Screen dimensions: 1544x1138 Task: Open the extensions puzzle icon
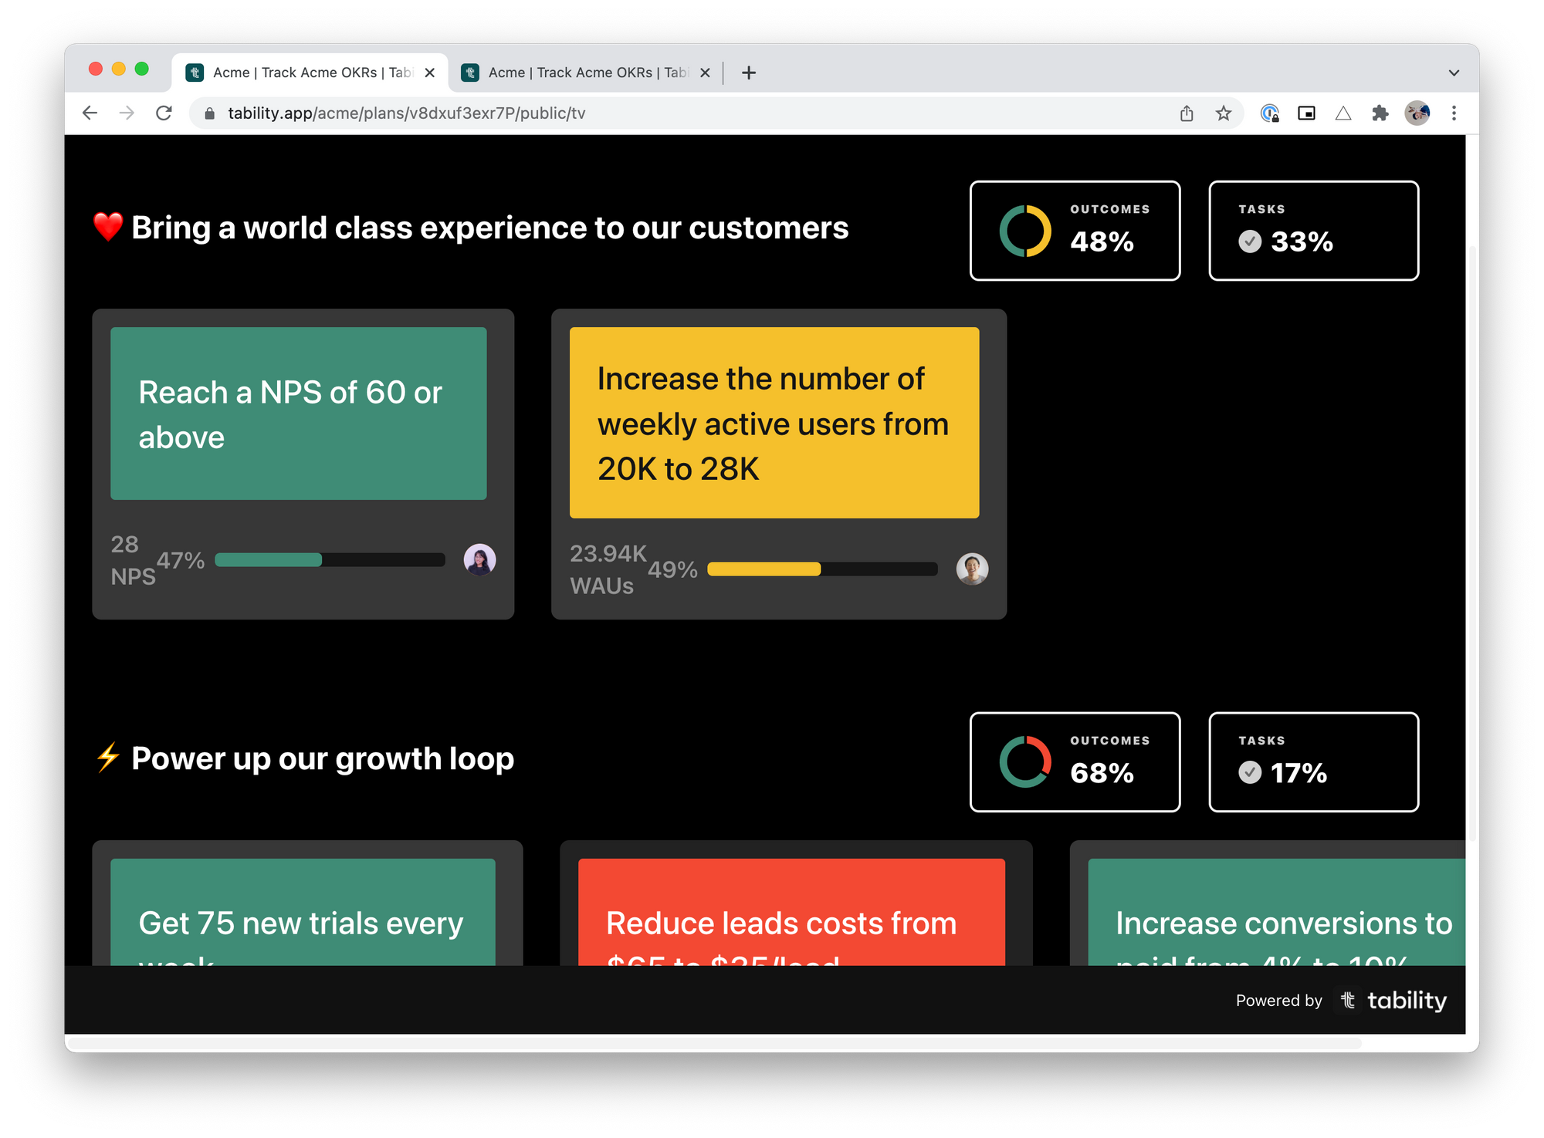tap(1380, 113)
